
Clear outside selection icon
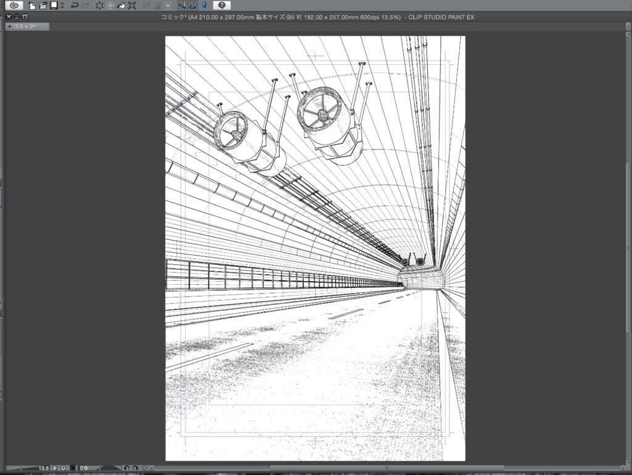pos(110,6)
